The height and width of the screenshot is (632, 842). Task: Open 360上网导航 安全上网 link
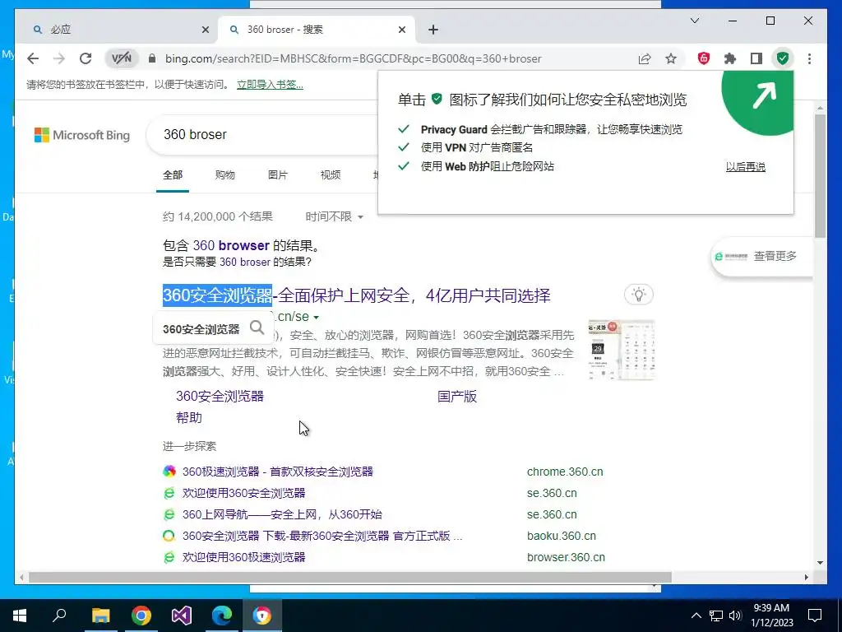[282, 515]
